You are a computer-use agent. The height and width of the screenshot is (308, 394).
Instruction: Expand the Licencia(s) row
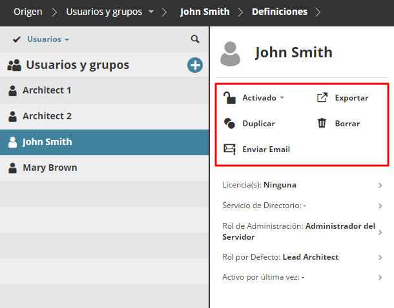click(x=380, y=185)
